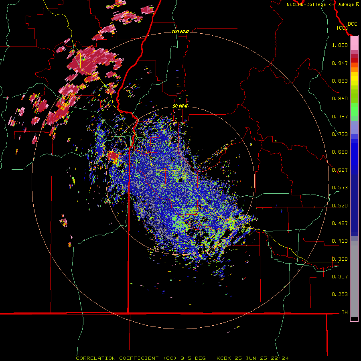Viewport: 361px width, 361px height.
Task: Click the black radar site dot at center
Action: 180,180
